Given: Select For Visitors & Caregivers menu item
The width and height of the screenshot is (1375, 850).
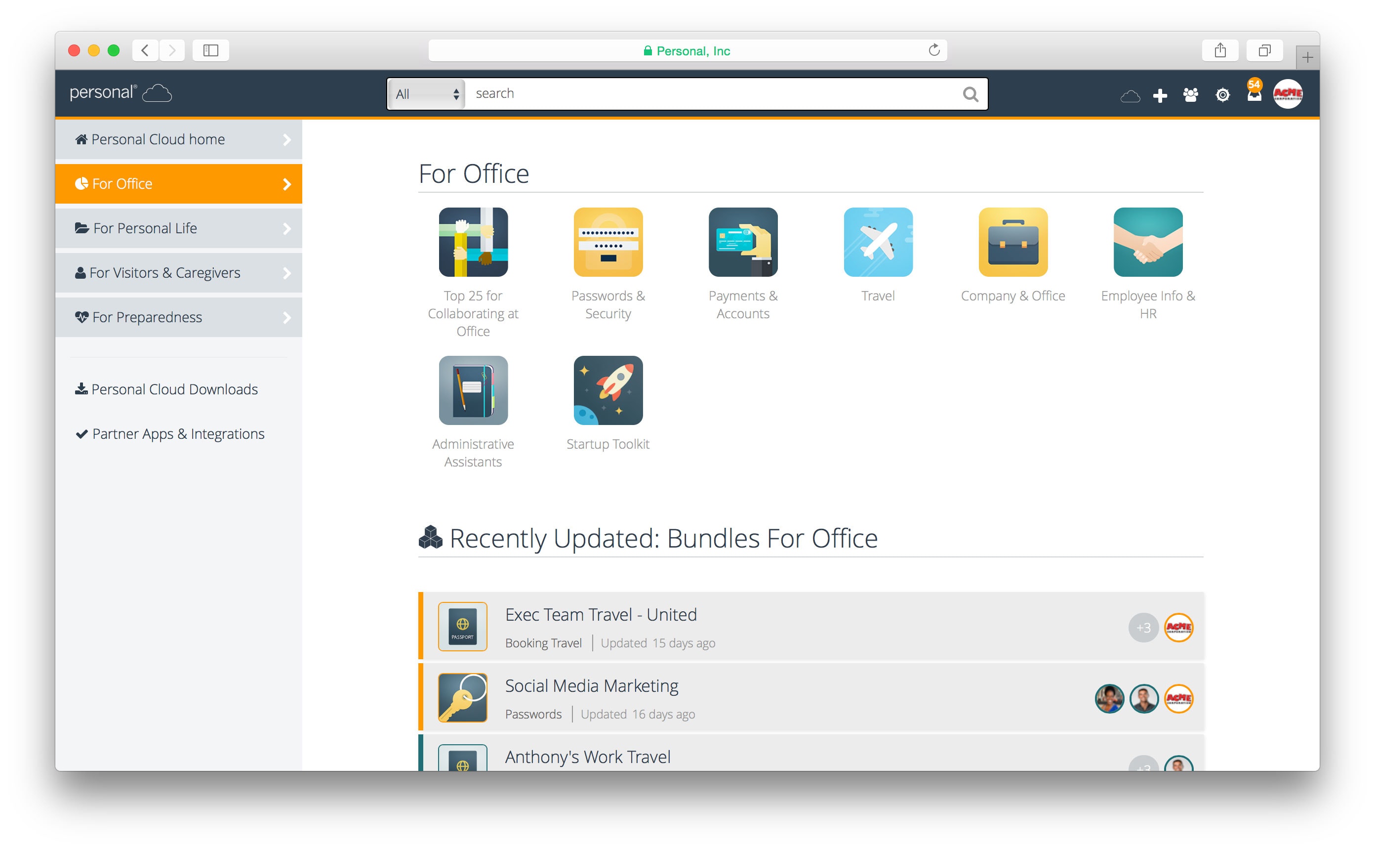Looking at the screenshot, I should (165, 273).
